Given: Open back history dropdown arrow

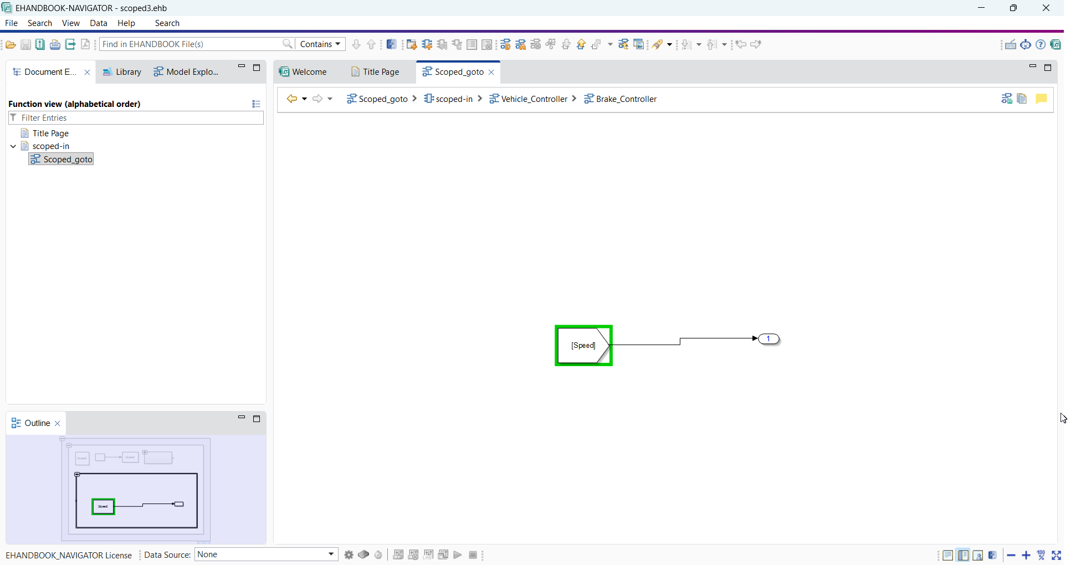Looking at the screenshot, I should click(305, 99).
